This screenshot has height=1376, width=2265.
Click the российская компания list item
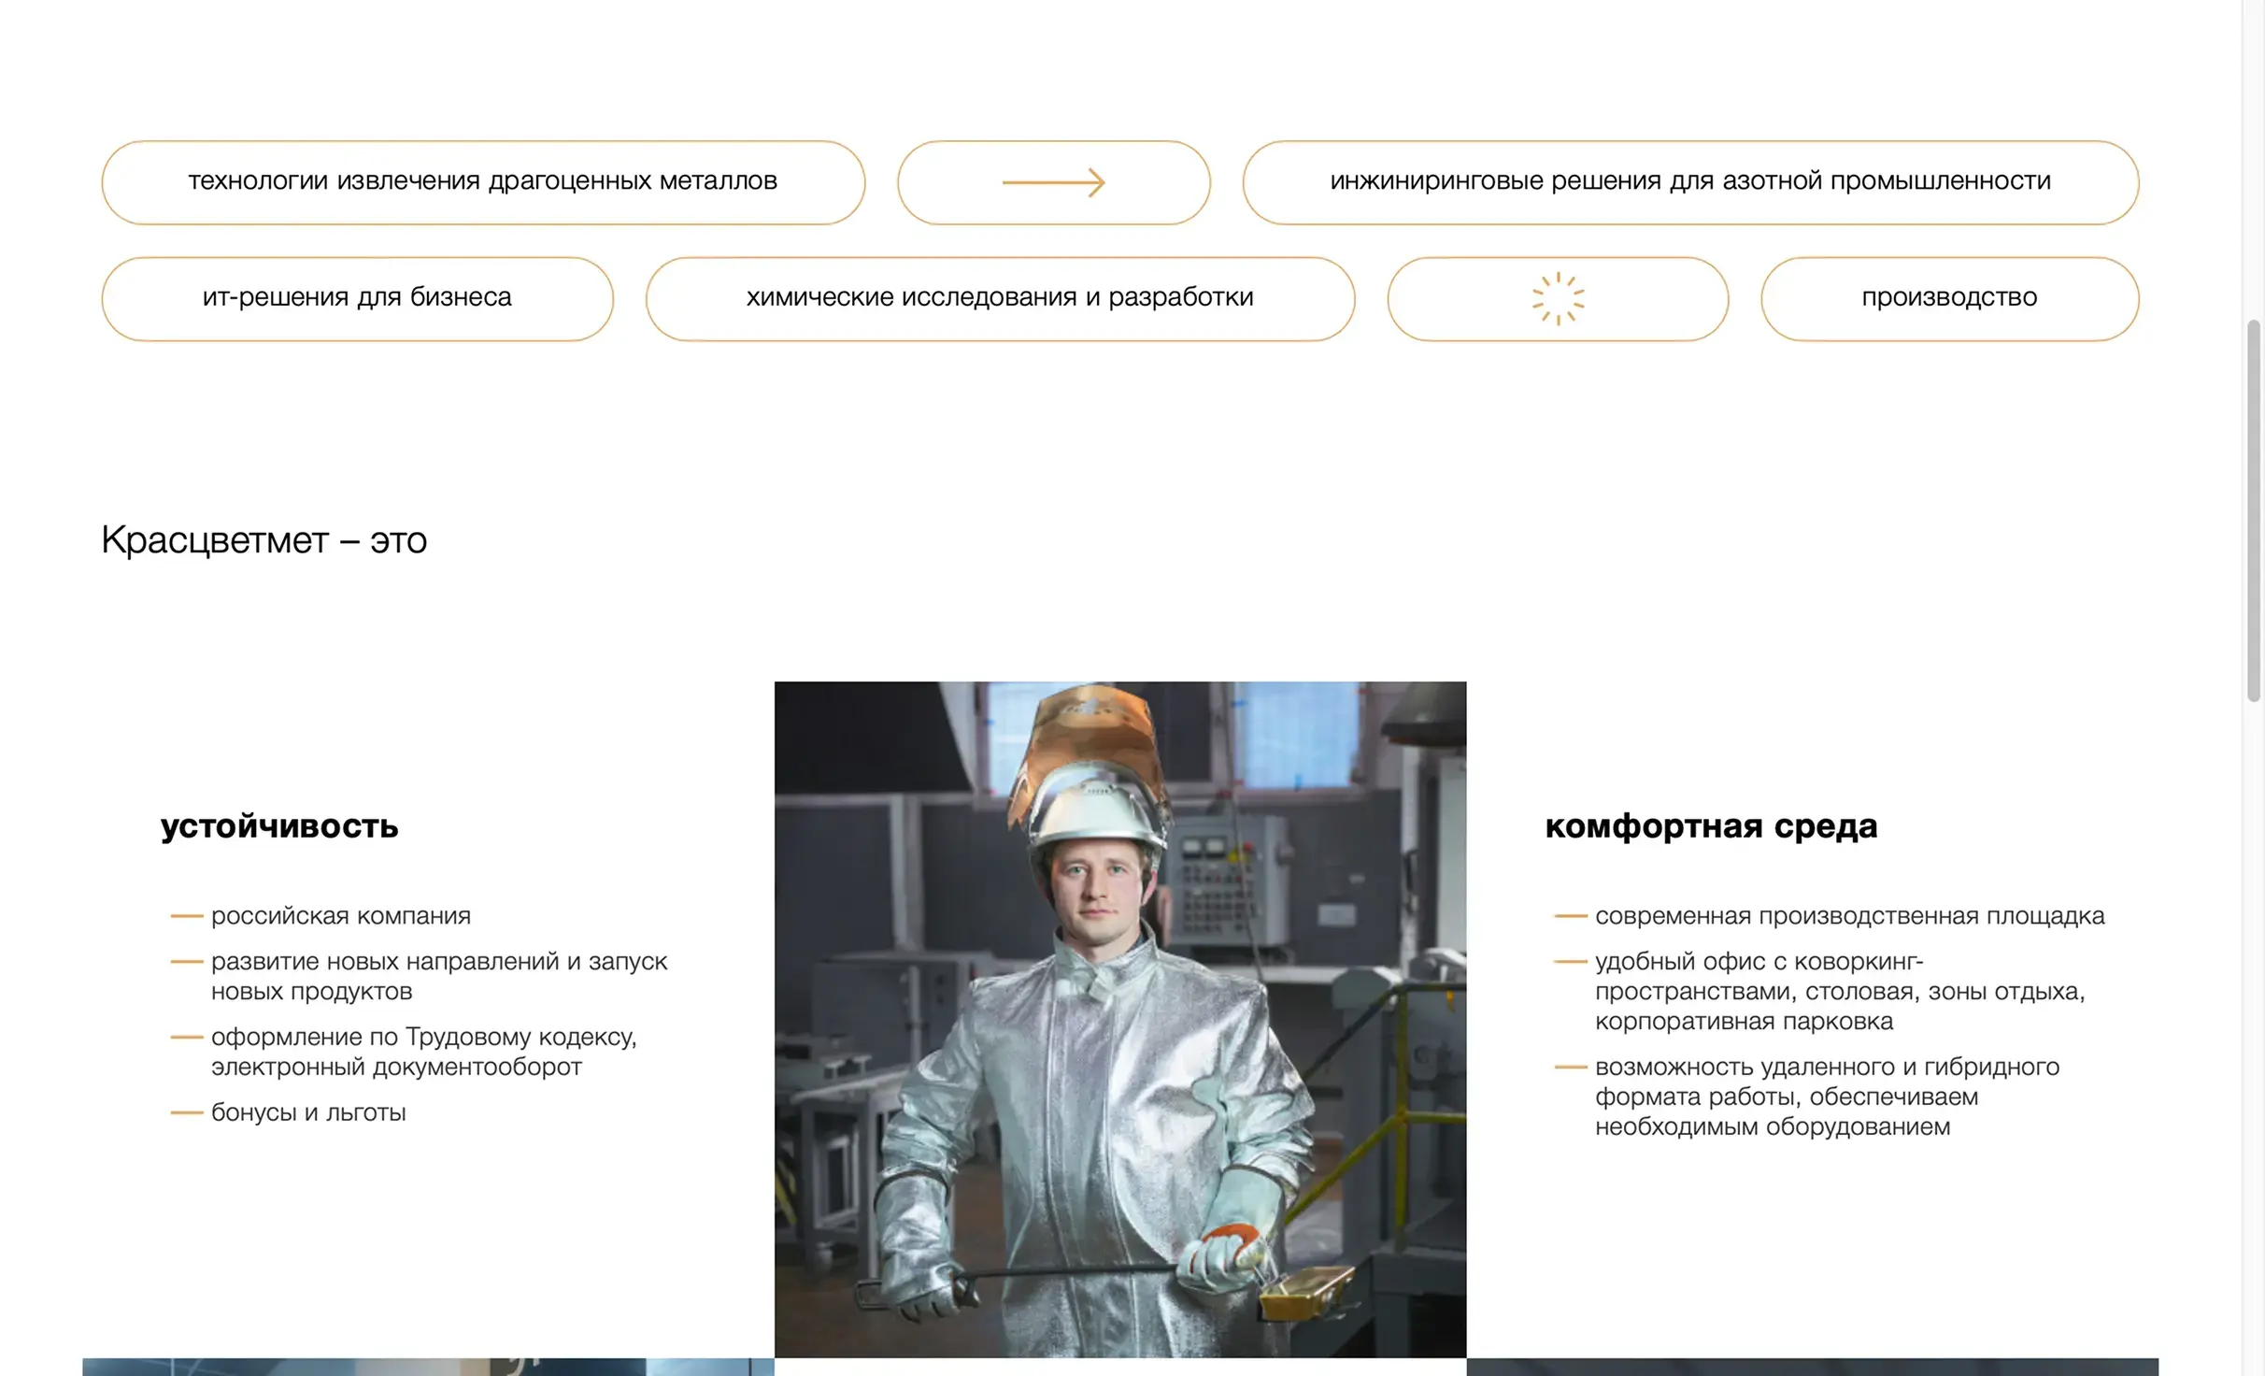[340, 916]
